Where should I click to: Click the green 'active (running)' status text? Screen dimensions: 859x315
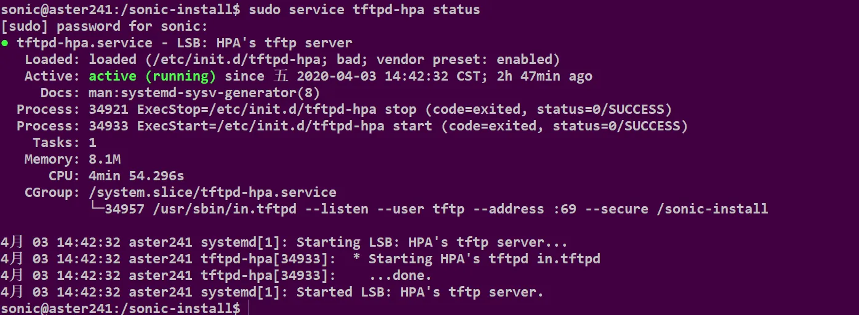pos(153,76)
